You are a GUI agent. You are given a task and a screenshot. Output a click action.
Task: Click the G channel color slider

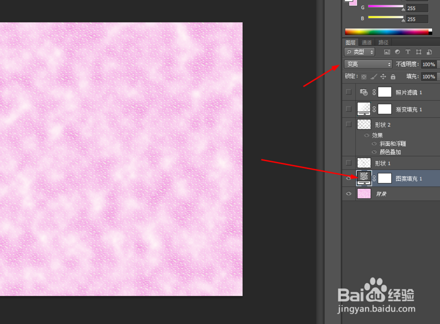pyautogui.click(x=385, y=7)
